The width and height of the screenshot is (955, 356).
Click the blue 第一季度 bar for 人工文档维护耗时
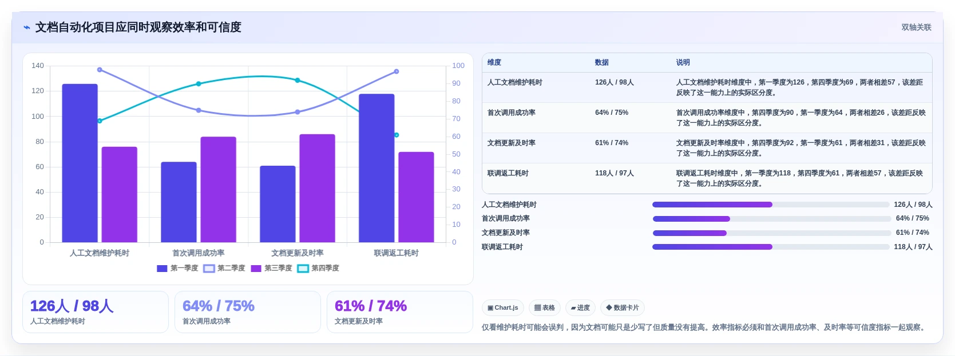pyautogui.click(x=80, y=163)
